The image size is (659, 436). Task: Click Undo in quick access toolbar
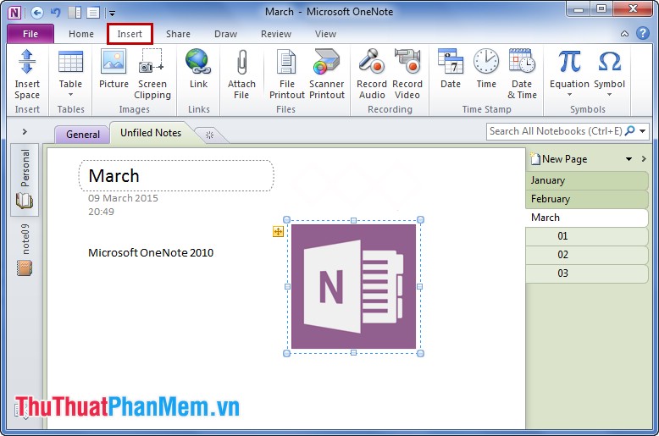pyautogui.click(x=55, y=13)
